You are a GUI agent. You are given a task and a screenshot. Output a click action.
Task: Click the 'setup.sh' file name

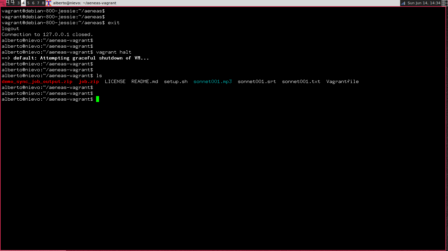(176, 81)
